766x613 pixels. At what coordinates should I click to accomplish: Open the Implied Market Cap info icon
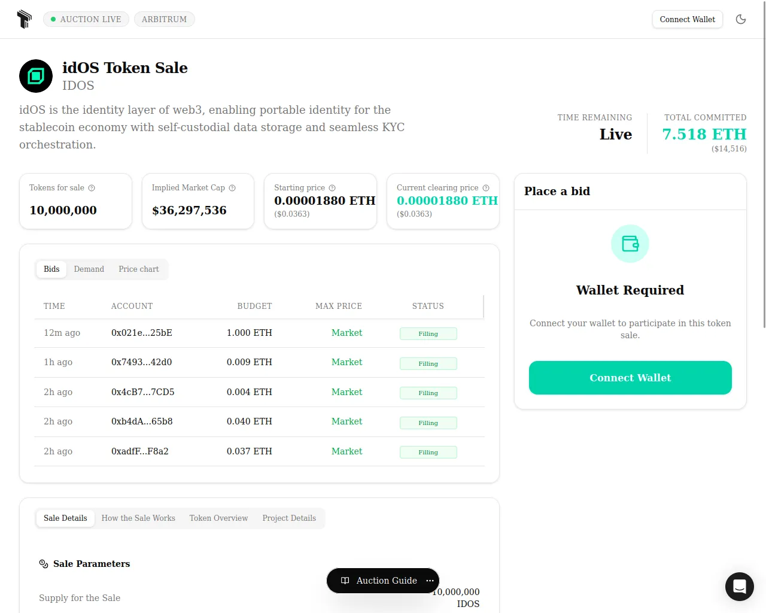[232, 188]
